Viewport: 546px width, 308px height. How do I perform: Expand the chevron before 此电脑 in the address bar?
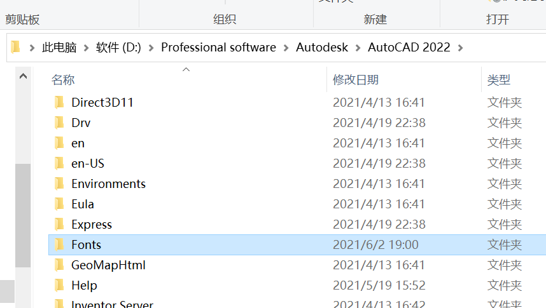coord(32,48)
